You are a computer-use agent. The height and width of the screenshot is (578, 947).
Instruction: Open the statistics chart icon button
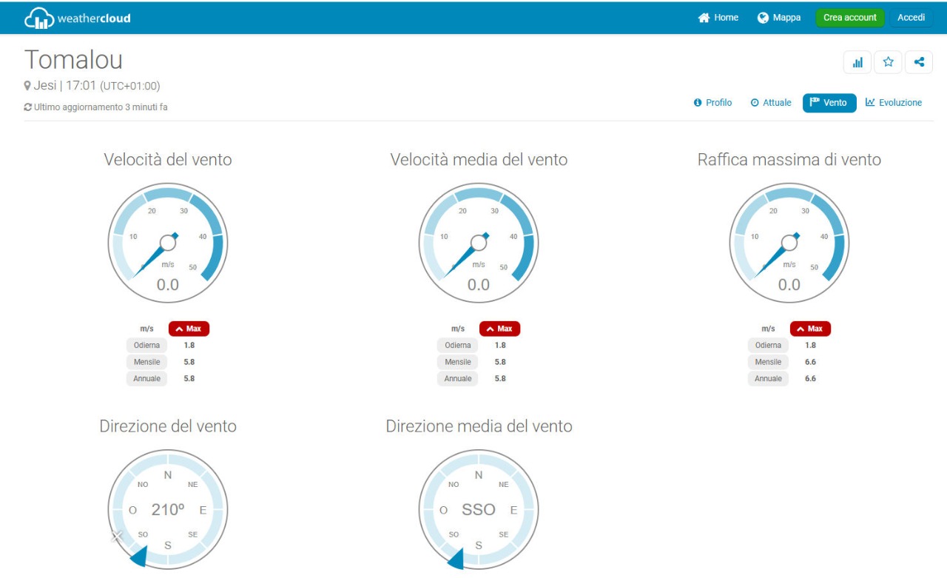857,62
